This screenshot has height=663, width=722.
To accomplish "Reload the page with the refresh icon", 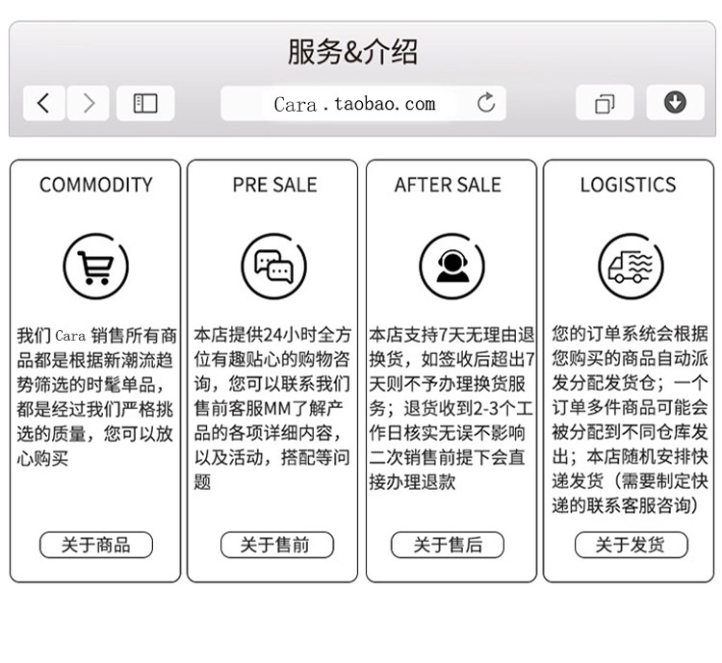I will point(486,103).
